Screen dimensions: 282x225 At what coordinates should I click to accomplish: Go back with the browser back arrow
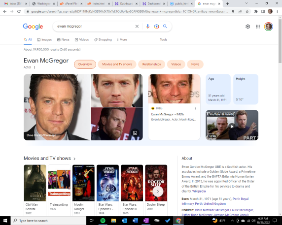coord(5,11)
